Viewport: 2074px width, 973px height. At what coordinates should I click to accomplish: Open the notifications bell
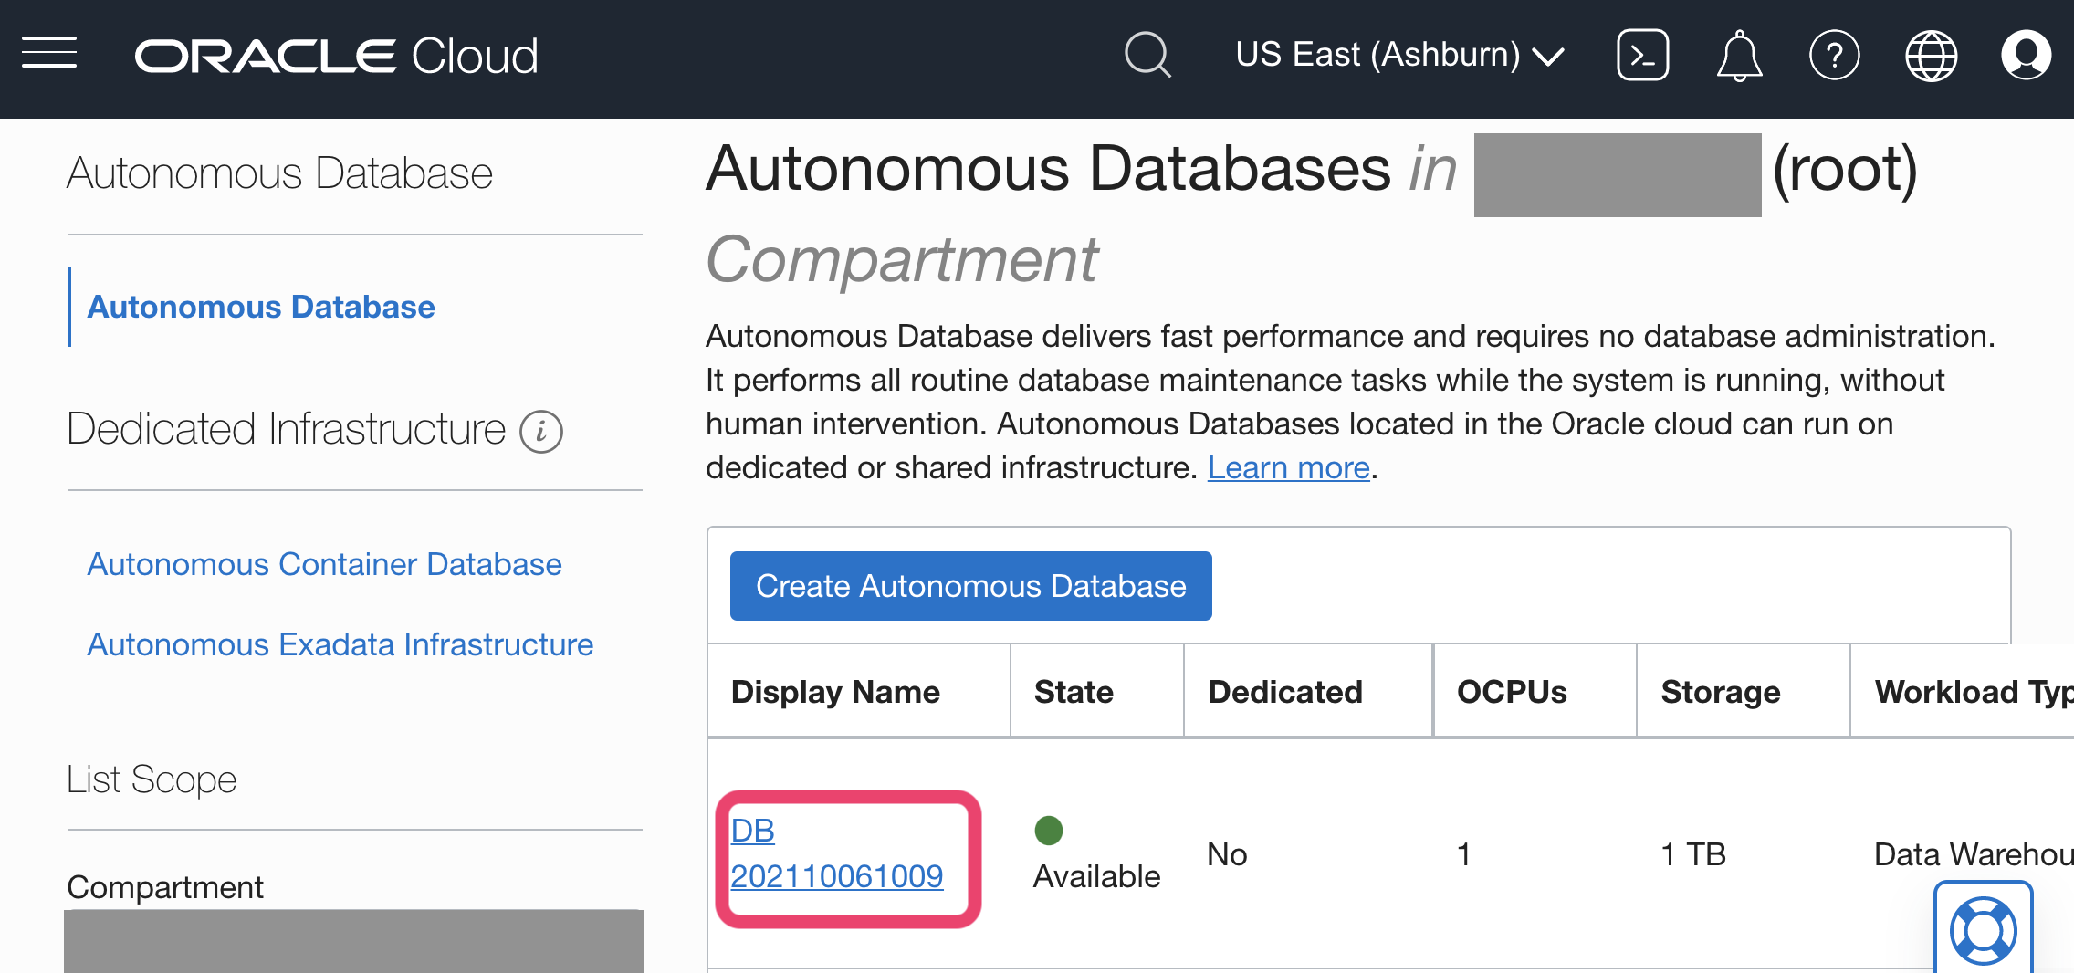1739,56
